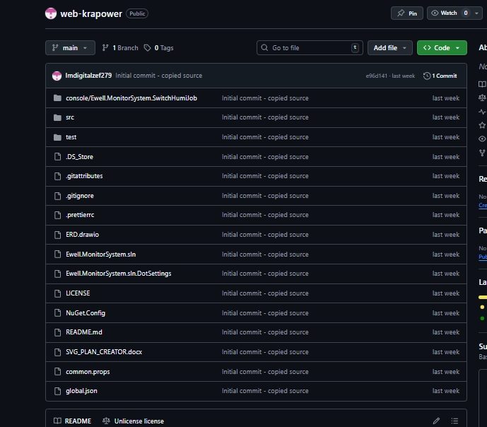Switch to the Unlicense license tab
Screen dimensions: 487x427
point(133,421)
